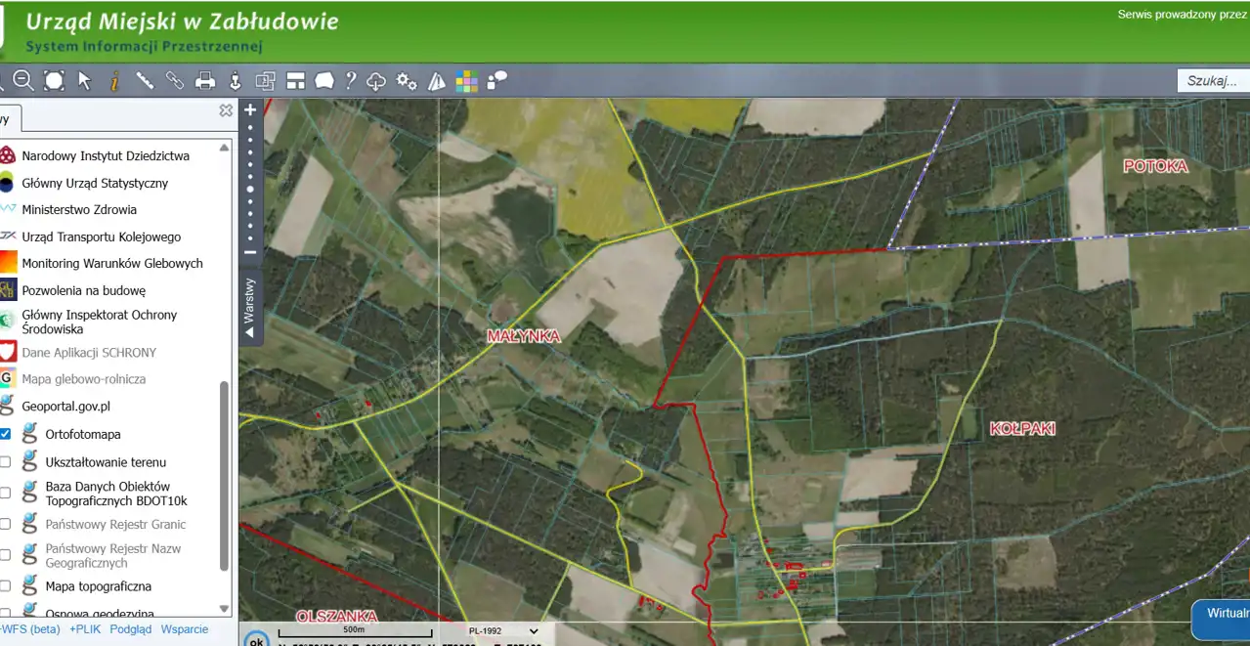
Task: Enable the Ukształtowanie terenu layer checkbox
Action: (x=6, y=462)
